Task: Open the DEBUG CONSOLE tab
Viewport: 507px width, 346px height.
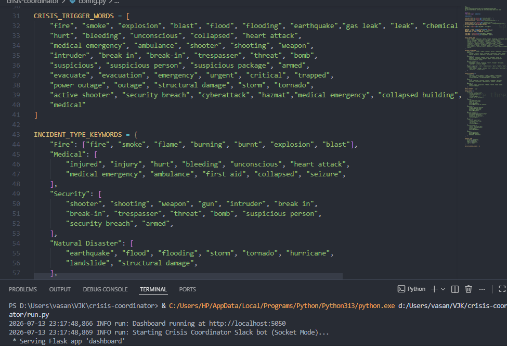Action: tap(105, 289)
